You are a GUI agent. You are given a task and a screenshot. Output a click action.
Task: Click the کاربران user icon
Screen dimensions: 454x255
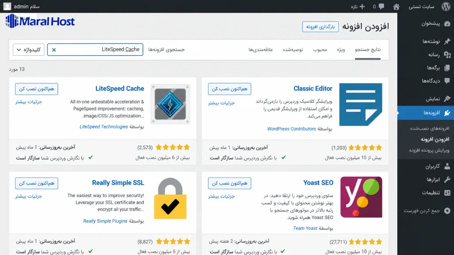[x=447, y=166]
